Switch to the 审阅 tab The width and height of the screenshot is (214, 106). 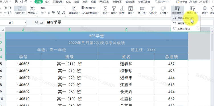tap(85, 2)
